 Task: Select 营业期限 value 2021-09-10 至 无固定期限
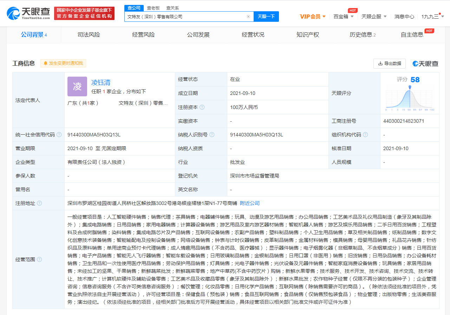pos(97,148)
